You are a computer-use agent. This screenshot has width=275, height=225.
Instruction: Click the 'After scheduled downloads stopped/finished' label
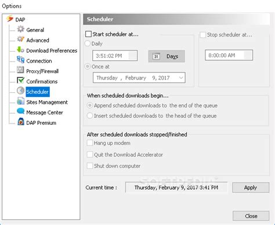(137, 135)
